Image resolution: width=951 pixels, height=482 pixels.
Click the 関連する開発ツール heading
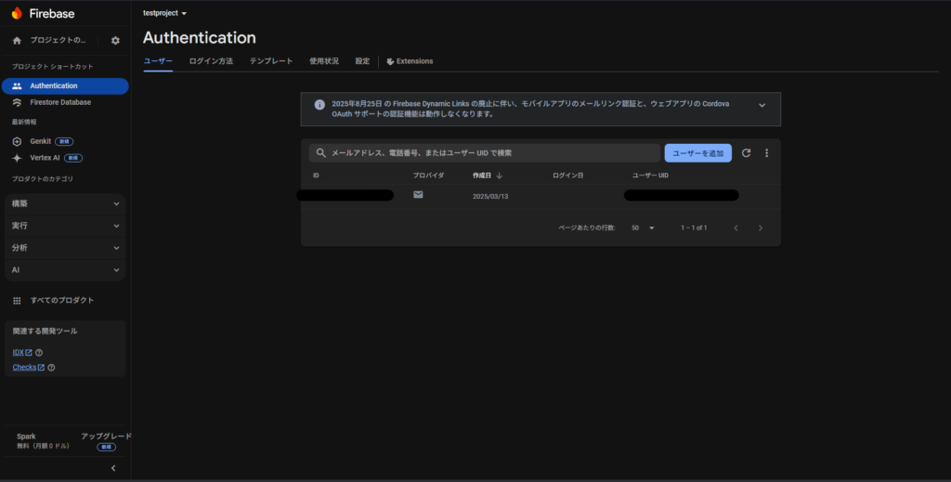tap(45, 331)
